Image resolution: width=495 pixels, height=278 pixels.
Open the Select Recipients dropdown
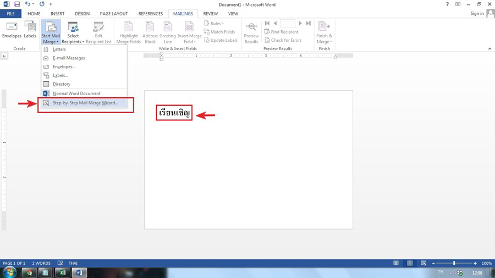pyautogui.click(x=73, y=32)
